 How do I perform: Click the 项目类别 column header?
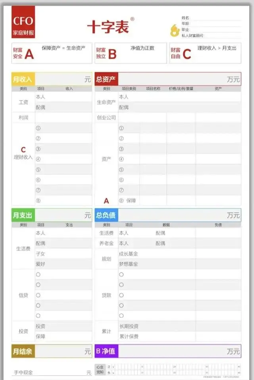click(129, 89)
